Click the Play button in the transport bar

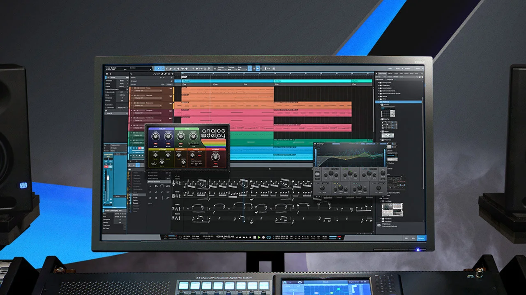point(259,237)
